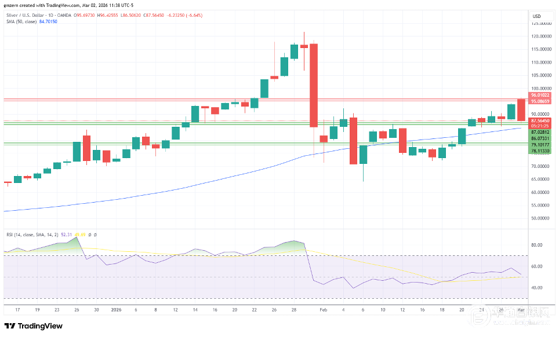Open the USD currency selector on price axis

click(536, 16)
